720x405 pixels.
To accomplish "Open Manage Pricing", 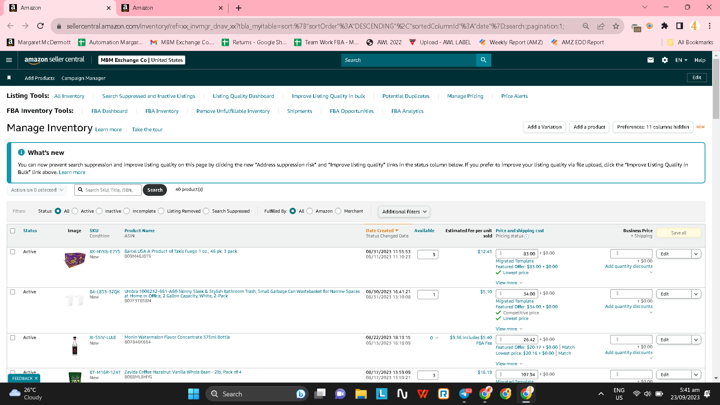I will 465,96.
